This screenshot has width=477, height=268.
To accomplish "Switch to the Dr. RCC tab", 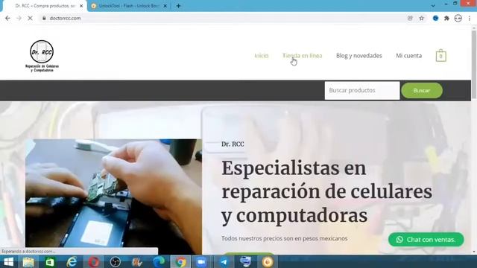I will pyautogui.click(x=44, y=6).
